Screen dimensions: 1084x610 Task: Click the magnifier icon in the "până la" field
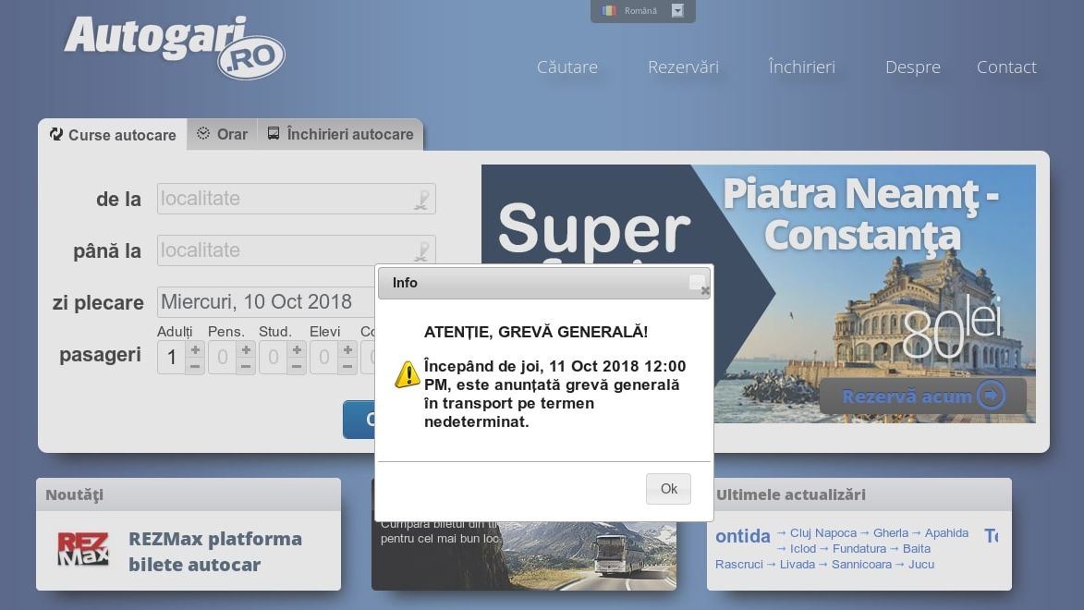[421, 250]
